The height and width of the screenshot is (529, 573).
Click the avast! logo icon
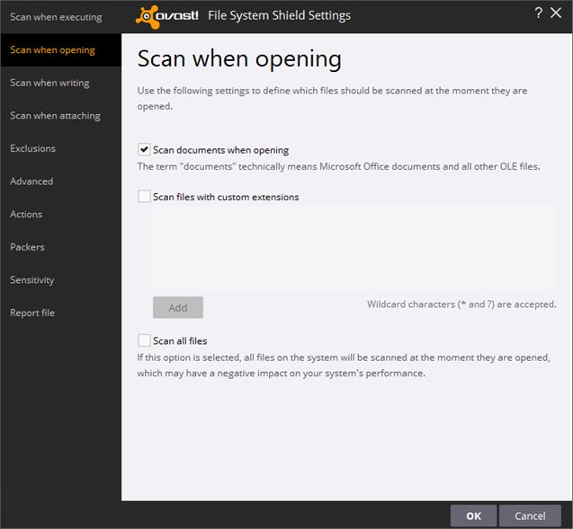(166, 16)
